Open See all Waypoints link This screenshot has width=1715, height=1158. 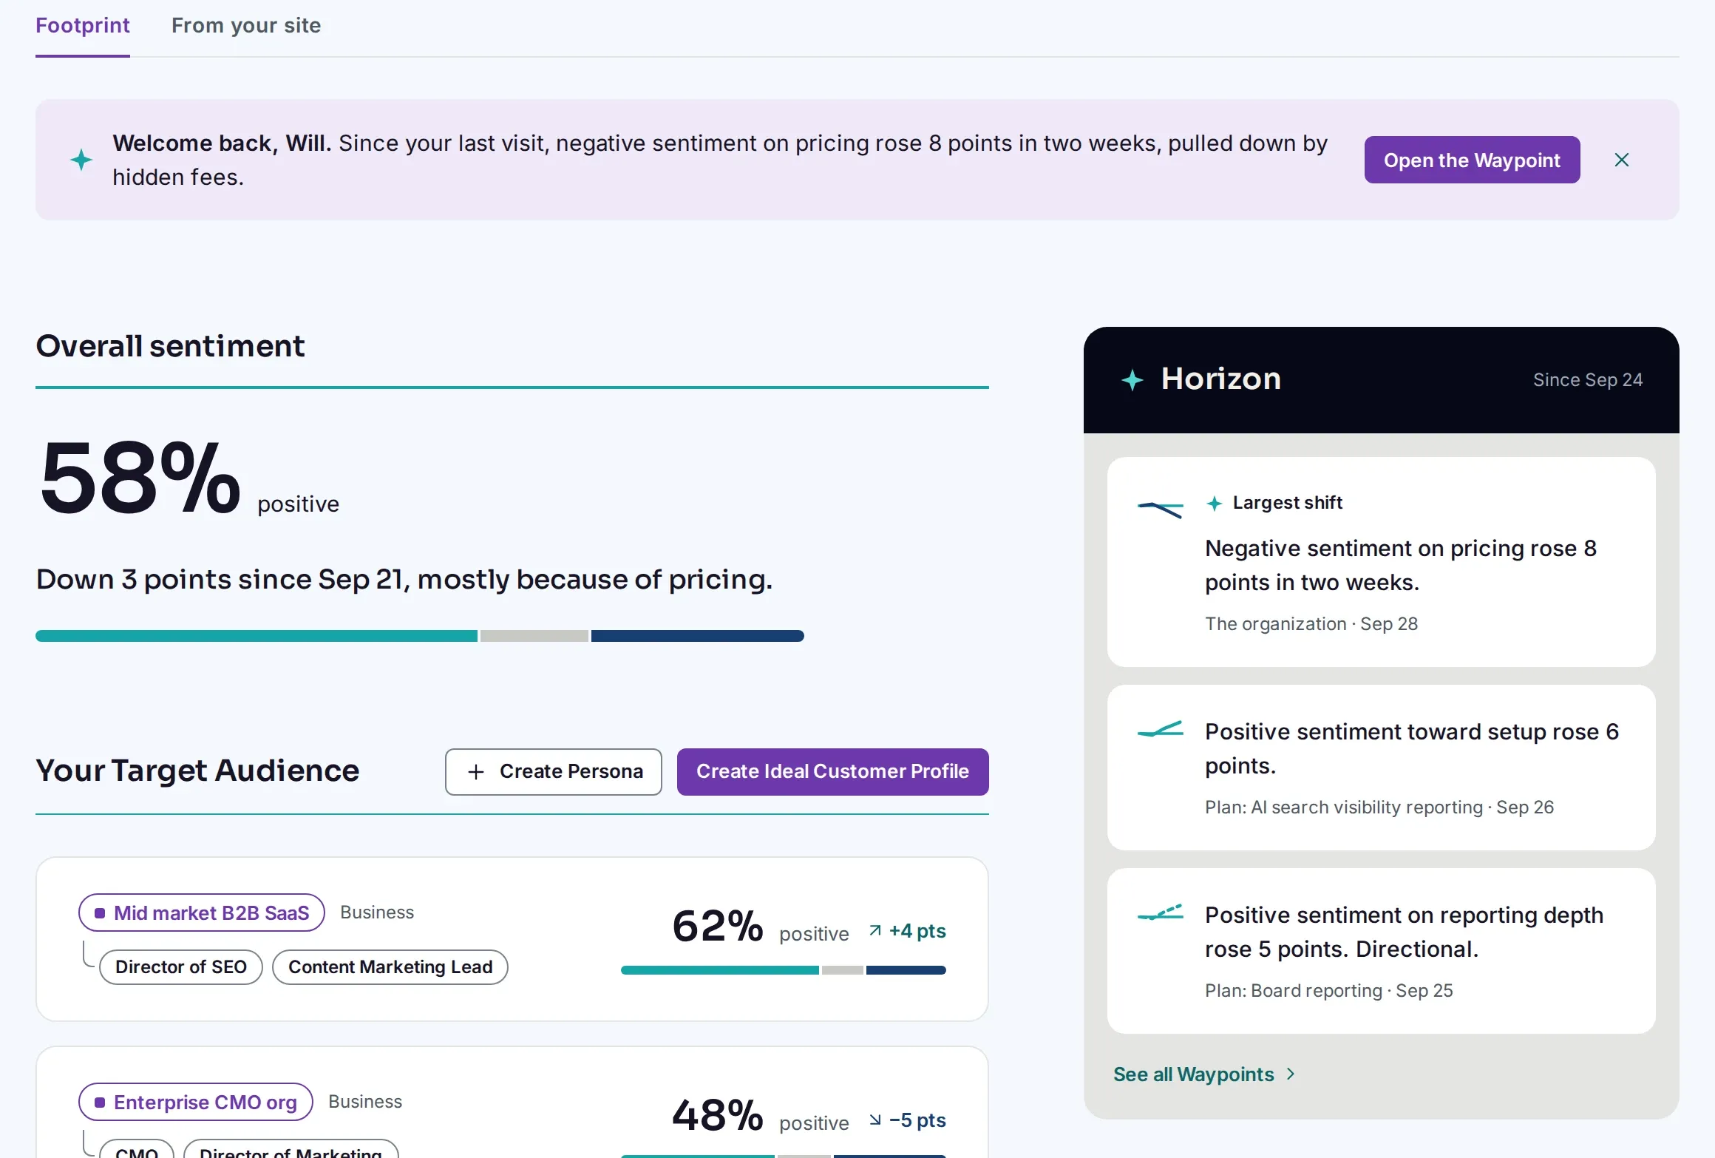(x=1204, y=1074)
